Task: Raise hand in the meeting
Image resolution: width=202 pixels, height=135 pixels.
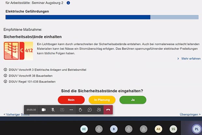Action: click(80, 110)
